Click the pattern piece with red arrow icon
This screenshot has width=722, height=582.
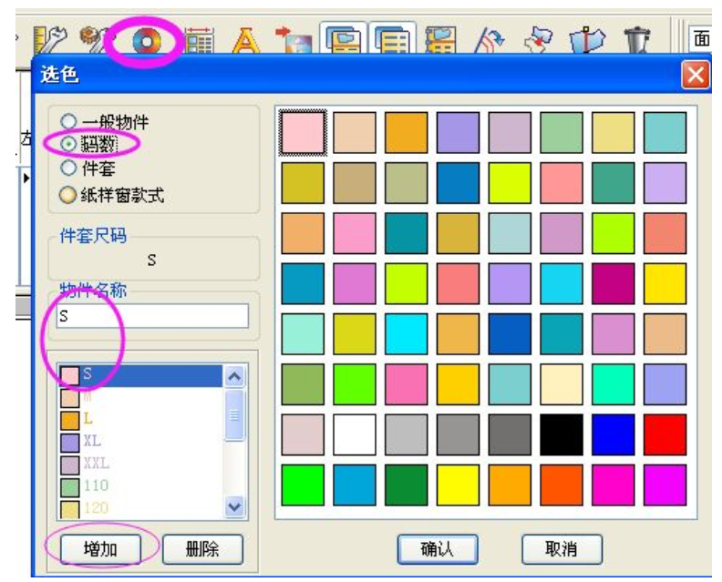(x=538, y=40)
